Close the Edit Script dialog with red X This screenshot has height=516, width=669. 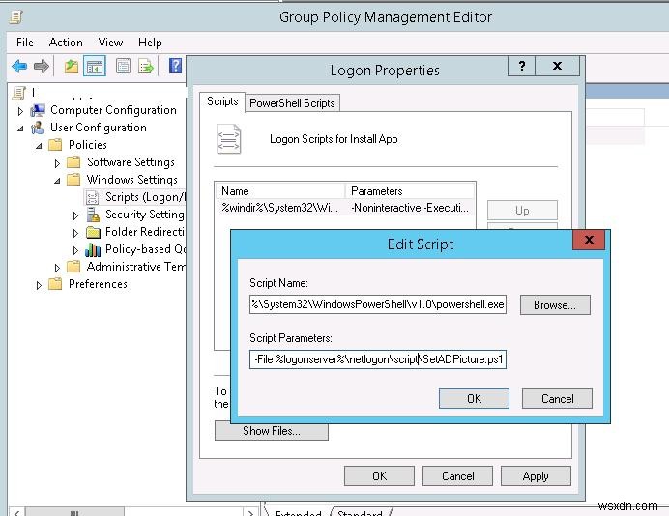(589, 240)
